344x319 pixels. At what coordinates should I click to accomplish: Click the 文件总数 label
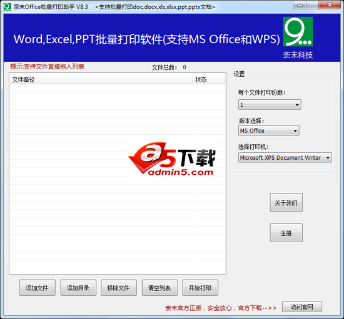click(164, 67)
